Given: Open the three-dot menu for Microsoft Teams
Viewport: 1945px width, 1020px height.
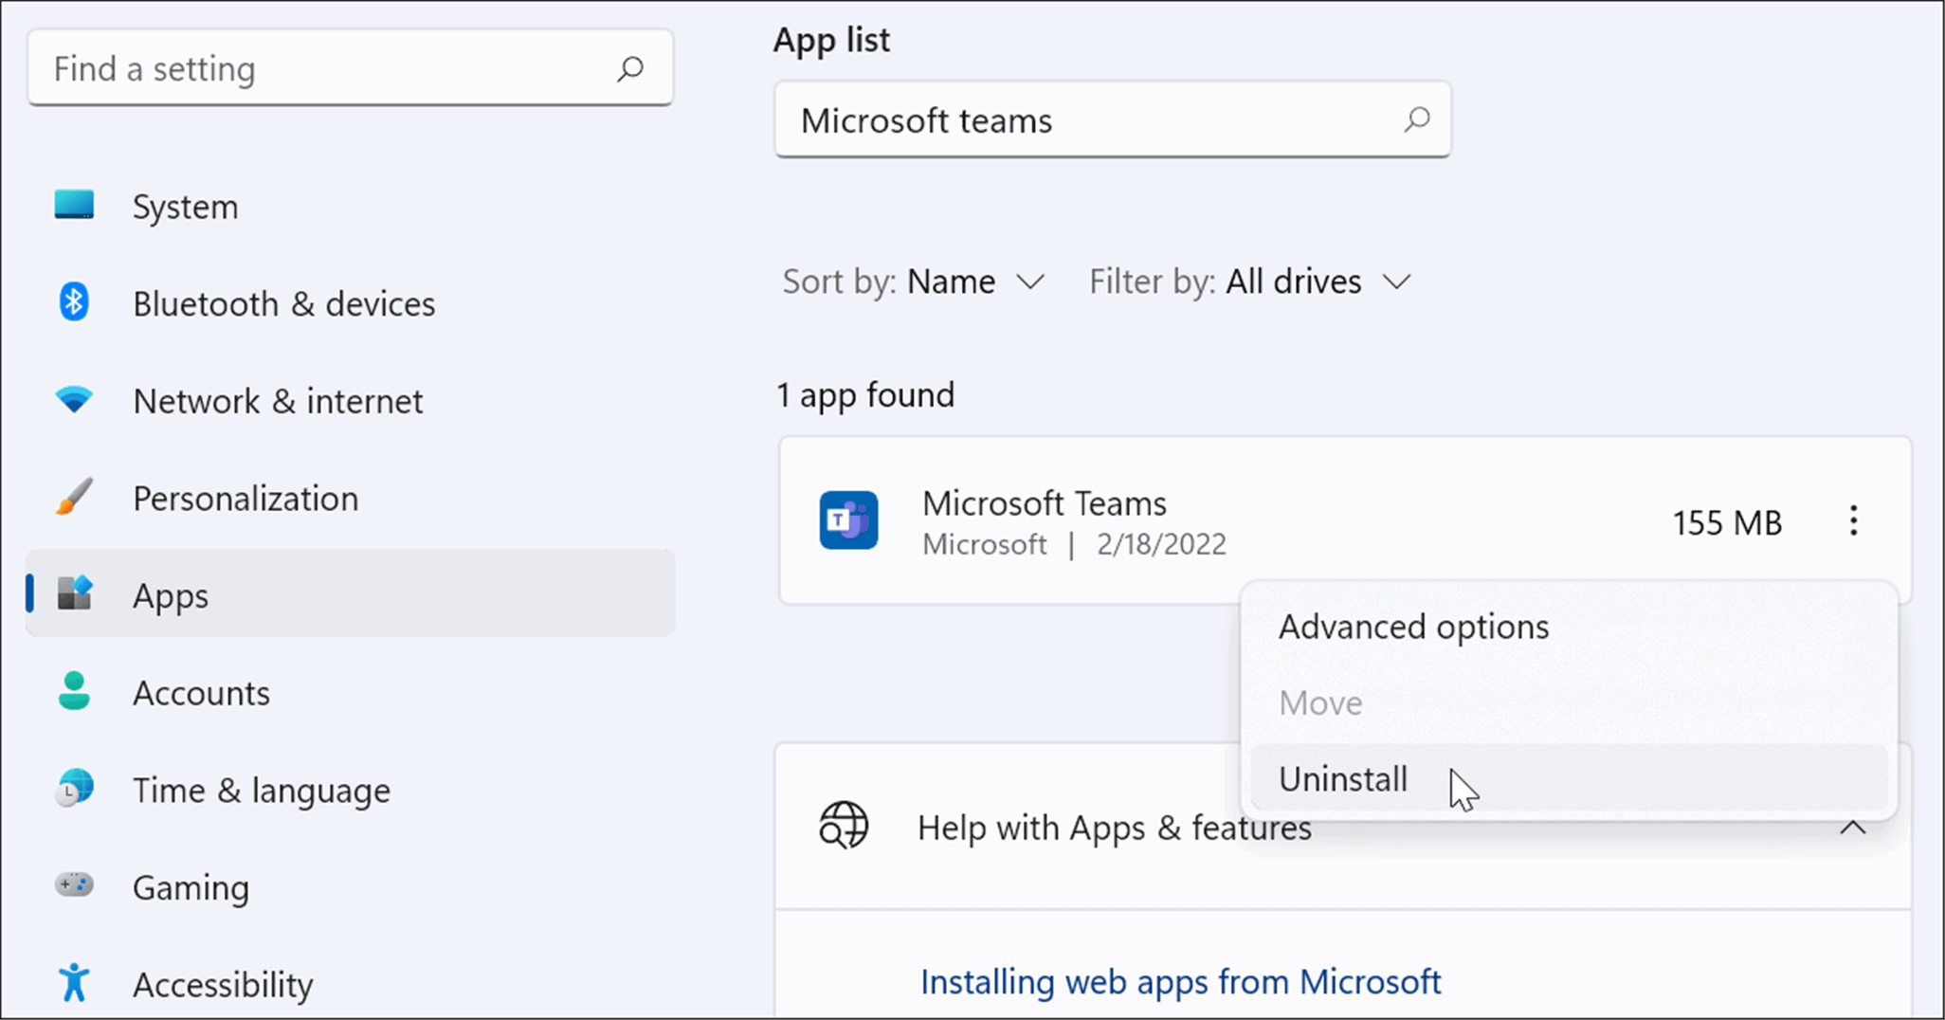Looking at the screenshot, I should [x=1852, y=520].
